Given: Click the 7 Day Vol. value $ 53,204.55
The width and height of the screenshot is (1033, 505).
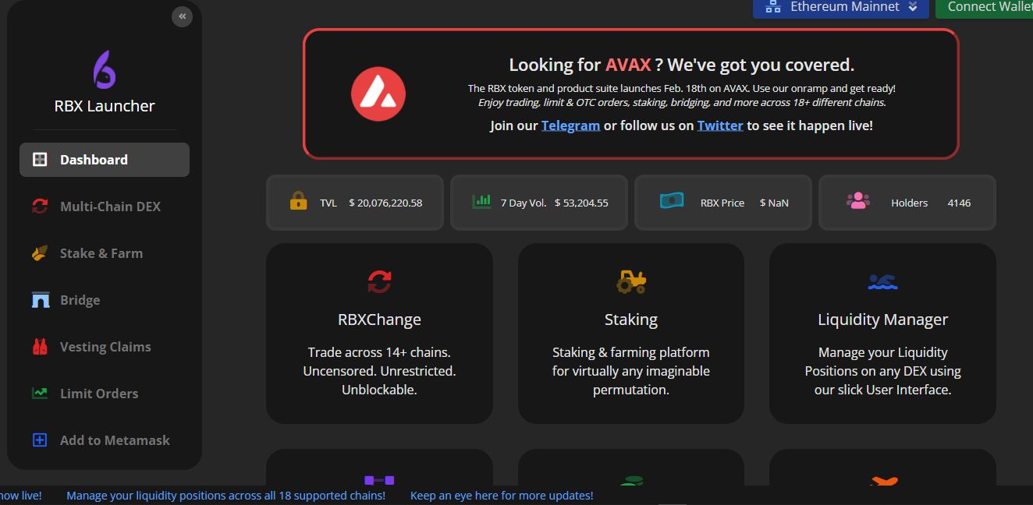Looking at the screenshot, I should point(581,203).
